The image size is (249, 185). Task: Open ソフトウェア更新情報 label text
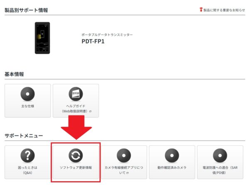coord(76,168)
